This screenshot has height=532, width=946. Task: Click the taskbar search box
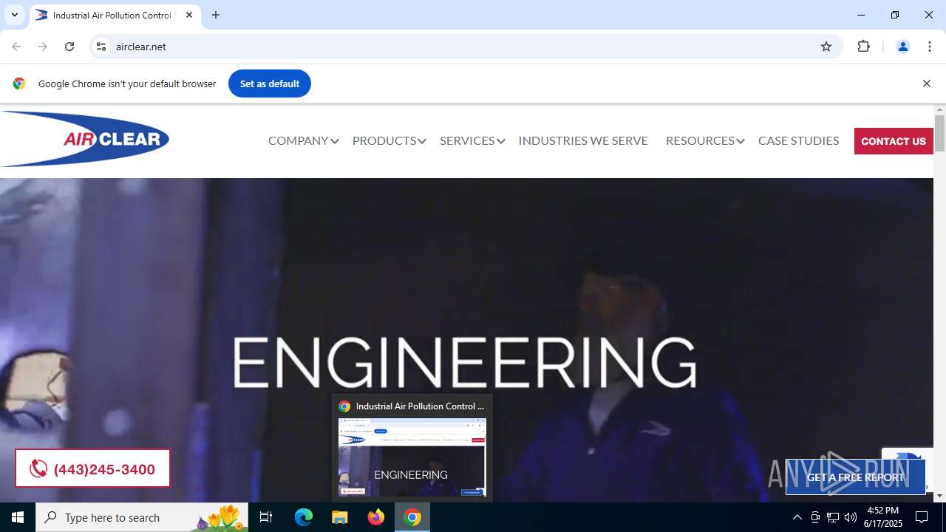point(142,517)
